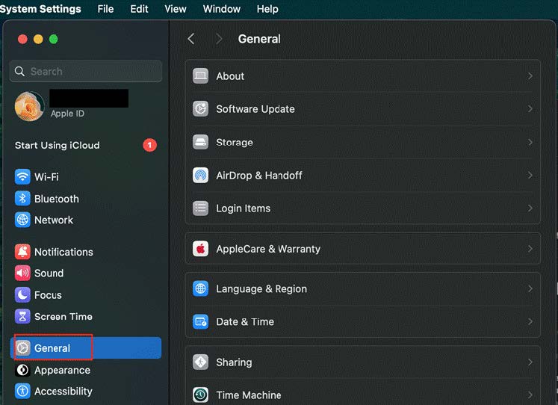The width and height of the screenshot is (558, 405).
Task: Click the Time Machine clock icon
Action: click(200, 395)
